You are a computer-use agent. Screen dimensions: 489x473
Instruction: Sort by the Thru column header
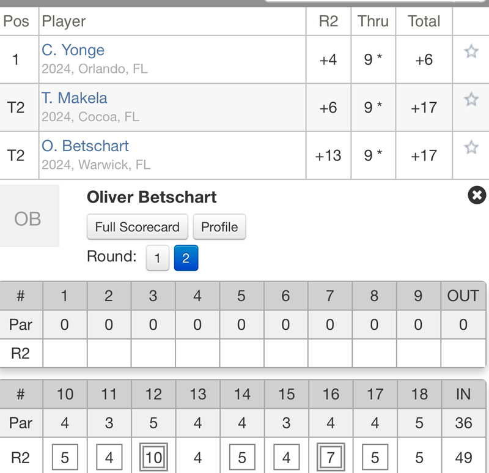(x=373, y=21)
